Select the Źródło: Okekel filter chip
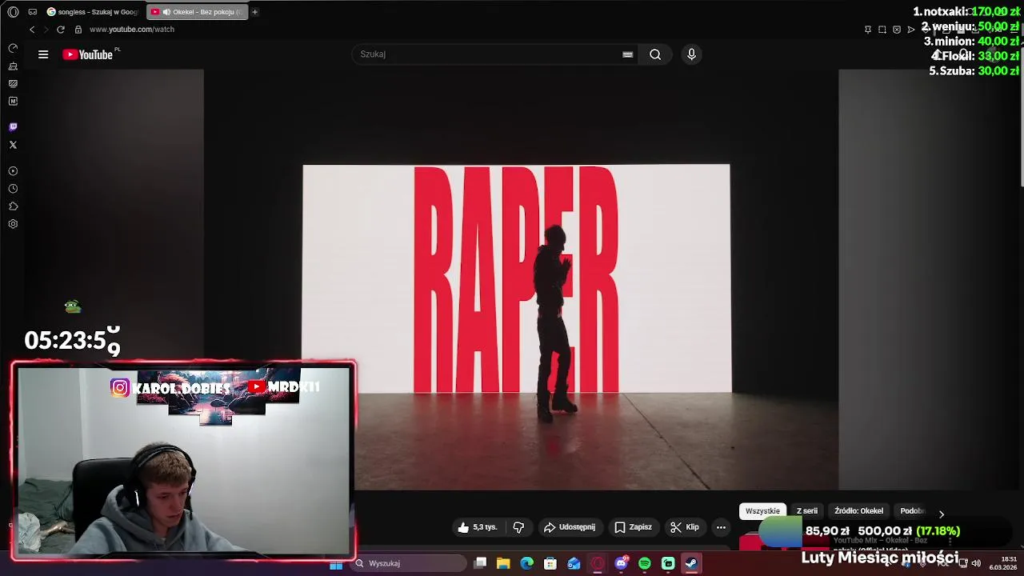Screen dimensions: 1024x576 tap(859, 511)
